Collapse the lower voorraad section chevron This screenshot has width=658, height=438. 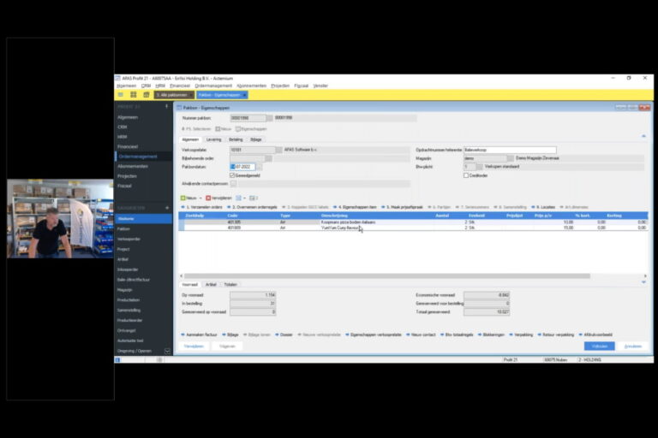pos(643,282)
